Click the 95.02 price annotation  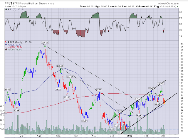click(137, 99)
